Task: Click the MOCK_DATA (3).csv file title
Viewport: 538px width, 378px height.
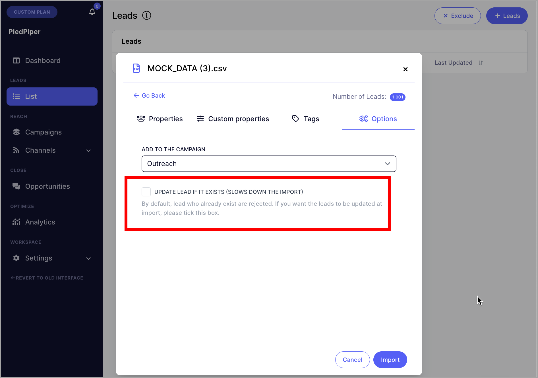Action: tap(187, 68)
